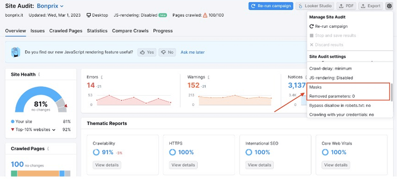Screen dimensions: 397x183
Task: Click the Core Web Vitals 100% ring
Action: pos(326,152)
